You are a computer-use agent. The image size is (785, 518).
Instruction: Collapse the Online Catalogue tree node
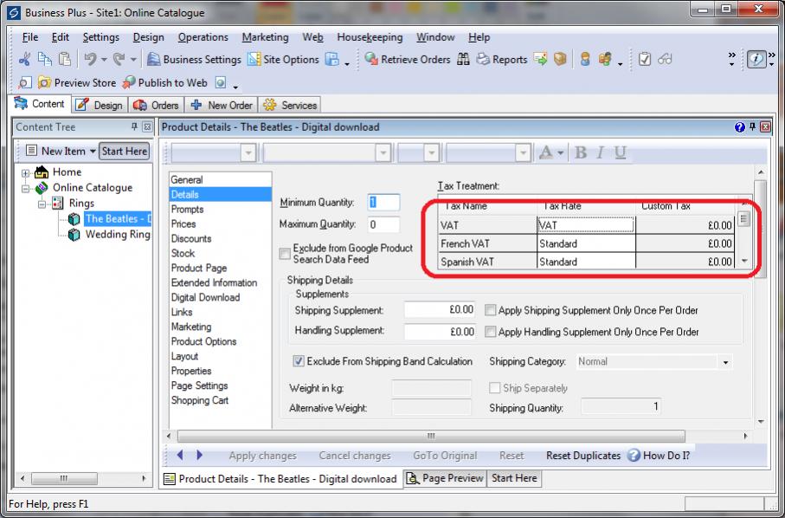pos(27,188)
